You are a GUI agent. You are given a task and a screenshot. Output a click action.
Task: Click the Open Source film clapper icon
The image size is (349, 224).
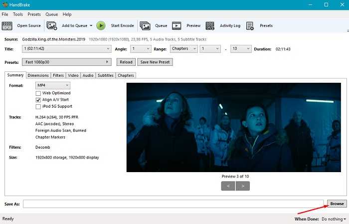[7, 26]
